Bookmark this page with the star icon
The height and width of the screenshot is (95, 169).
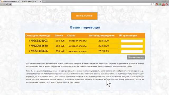[154, 4]
